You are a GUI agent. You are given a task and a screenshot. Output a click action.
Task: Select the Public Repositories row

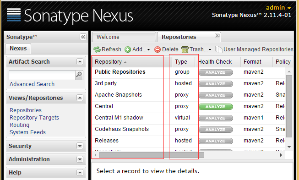(x=189, y=72)
